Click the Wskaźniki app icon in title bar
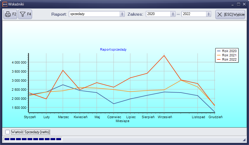The height and width of the screenshot is (145, 249). pyautogui.click(x=5, y=4)
